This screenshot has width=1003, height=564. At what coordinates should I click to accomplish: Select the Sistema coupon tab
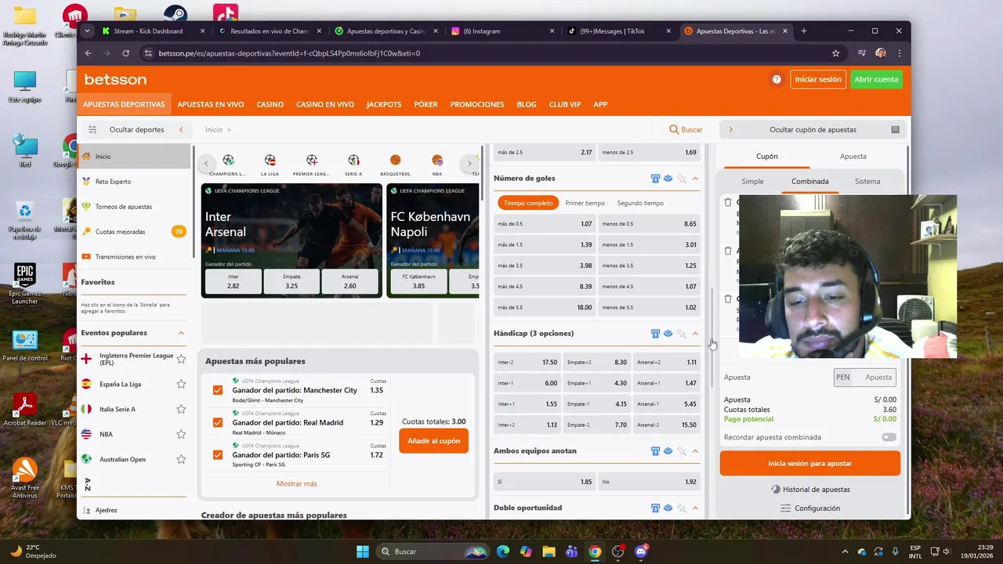tap(867, 181)
